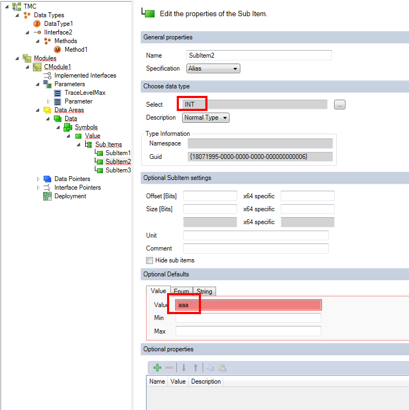Click x64 specific field for Size
409x410 pixels.
pyautogui.click(x=308, y=209)
